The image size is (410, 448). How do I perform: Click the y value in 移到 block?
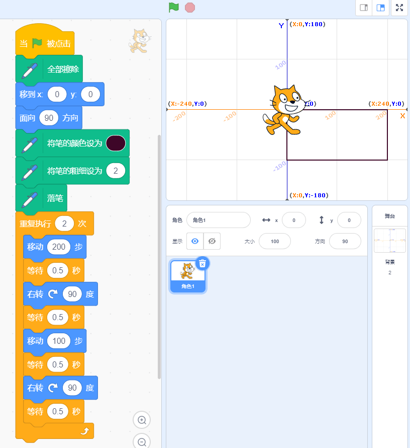(90, 94)
